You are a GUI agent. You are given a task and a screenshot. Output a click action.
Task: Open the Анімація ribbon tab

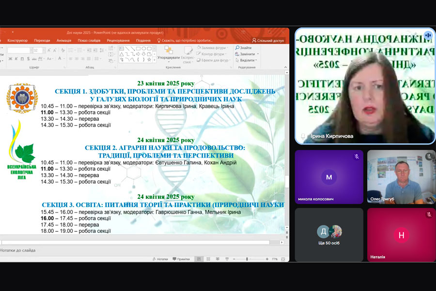[x=63, y=41]
